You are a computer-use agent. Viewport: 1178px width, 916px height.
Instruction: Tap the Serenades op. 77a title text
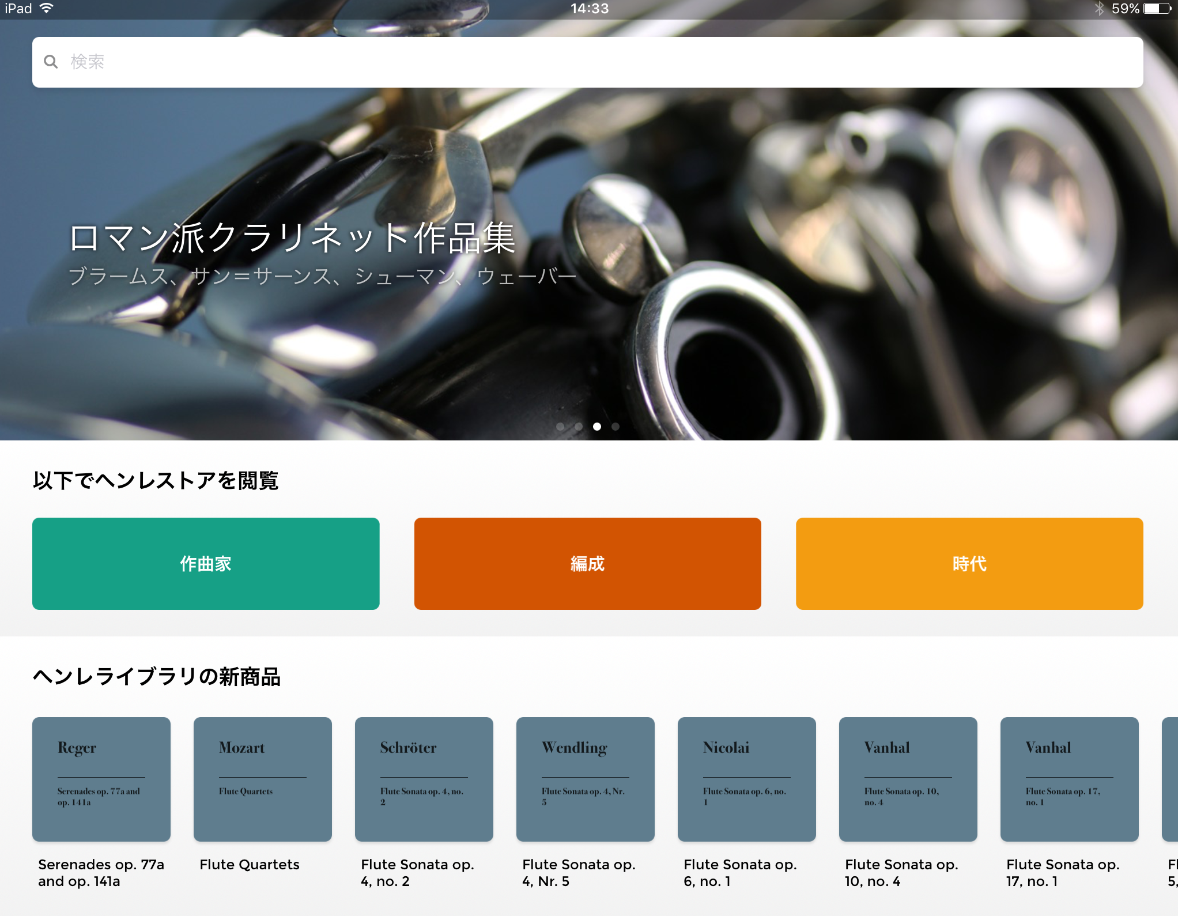tap(101, 872)
